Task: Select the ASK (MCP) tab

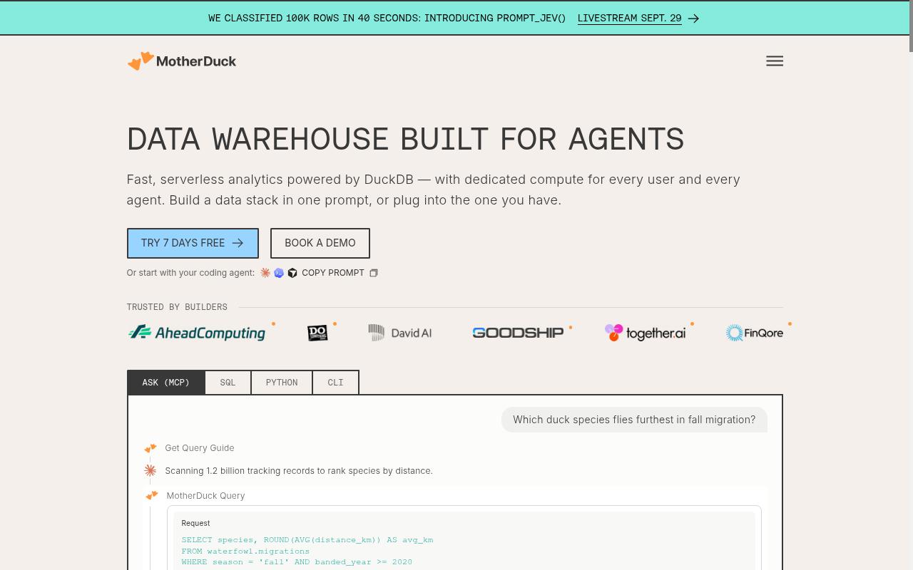Action: [x=166, y=383]
